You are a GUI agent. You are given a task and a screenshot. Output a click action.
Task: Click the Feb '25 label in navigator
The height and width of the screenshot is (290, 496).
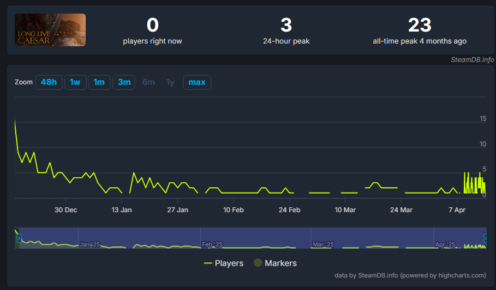(212, 244)
